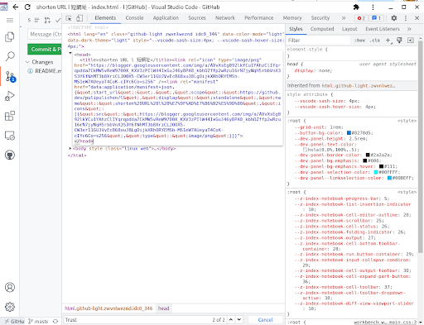Screen dimensions: 424x325
Task: Click the rendering emulation paintbrush icon
Action: click(399, 41)
